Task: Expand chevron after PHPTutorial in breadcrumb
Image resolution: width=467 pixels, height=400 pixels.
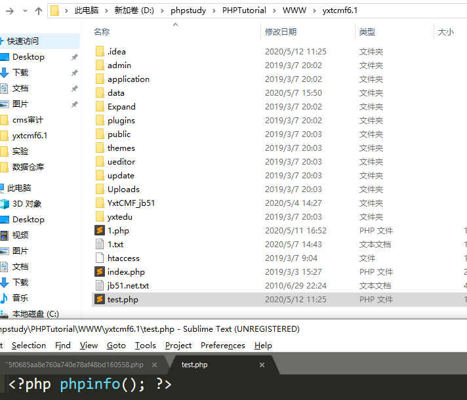Action: [x=274, y=10]
